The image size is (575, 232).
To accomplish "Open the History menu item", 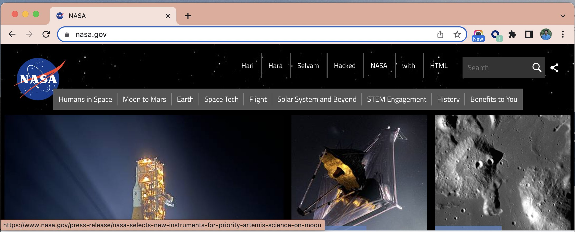I will pos(448,99).
